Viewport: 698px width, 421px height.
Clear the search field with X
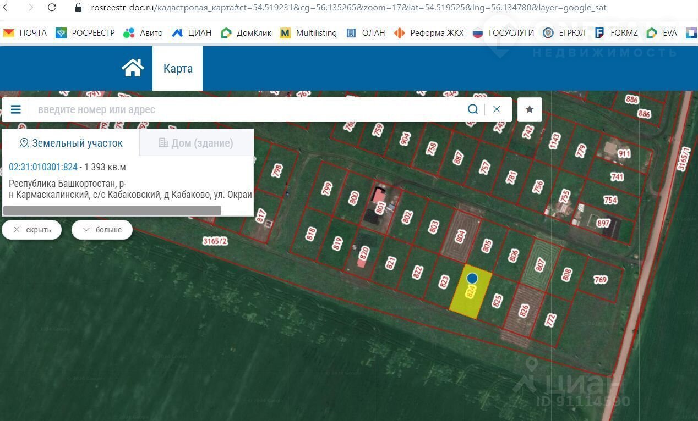tap(497, 109)
